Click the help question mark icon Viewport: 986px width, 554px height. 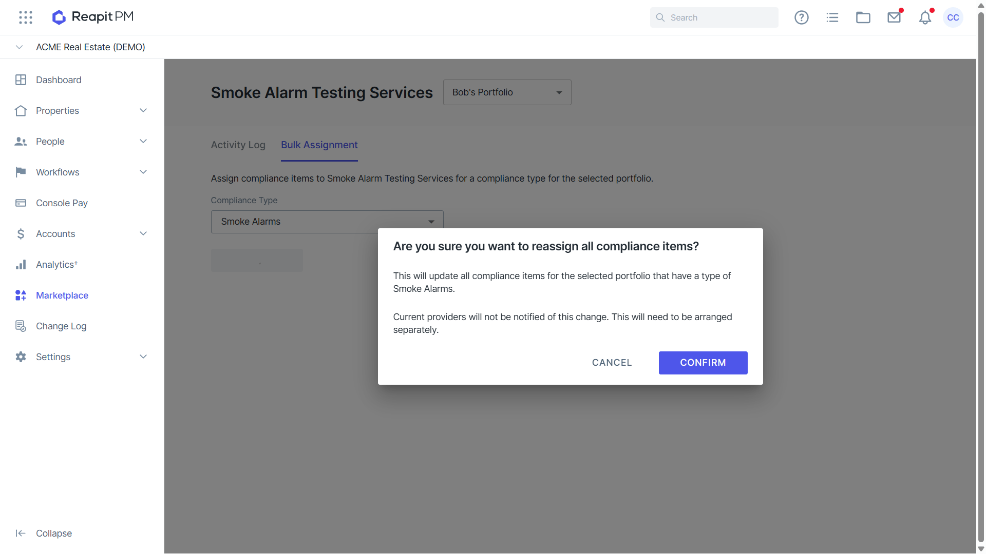802,17
